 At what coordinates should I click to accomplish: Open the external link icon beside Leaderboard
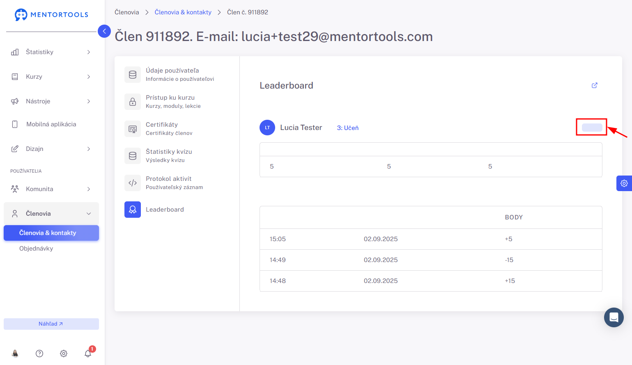pyautogui.click(x=594, y=85)
